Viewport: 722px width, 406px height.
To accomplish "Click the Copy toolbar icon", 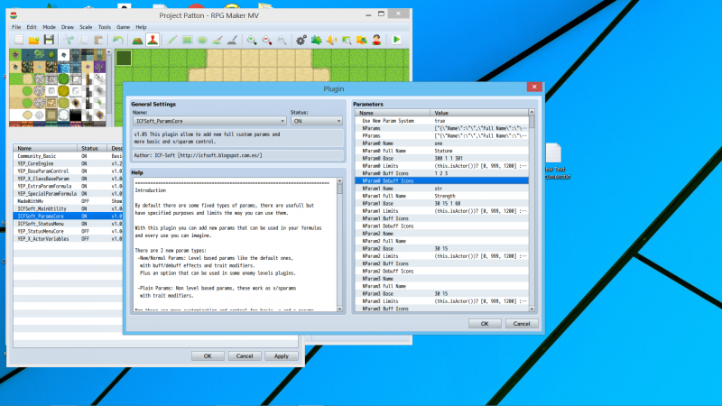I will 84,40.
